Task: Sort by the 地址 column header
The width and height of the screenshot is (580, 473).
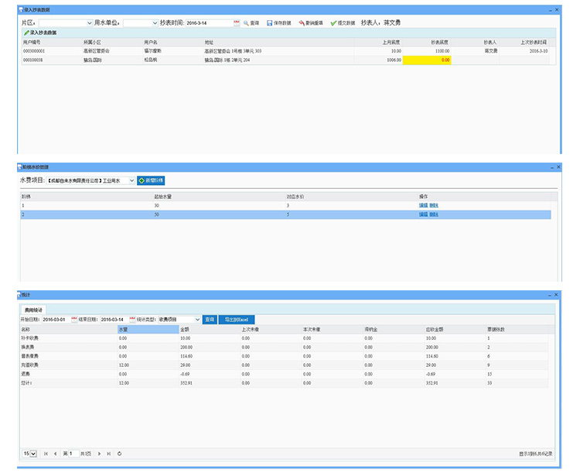Action: [209, 43]
